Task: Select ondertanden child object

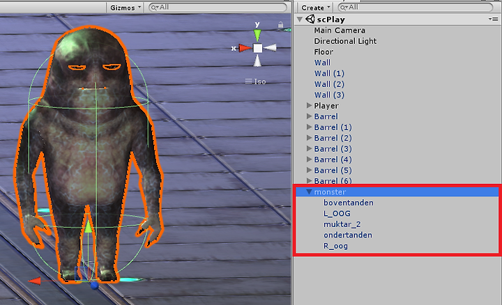Action: pyautogui.click(x=348, y=235)
